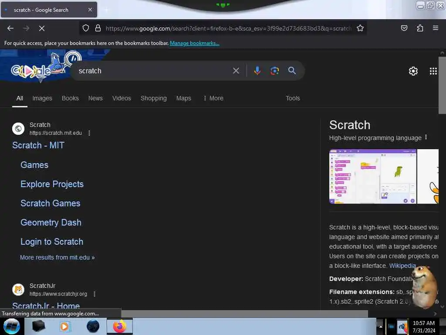This screenshot has height=335, width=446.
Task: Click the horizontal scrollbar right arrow
Action: [x=435, y=314]
